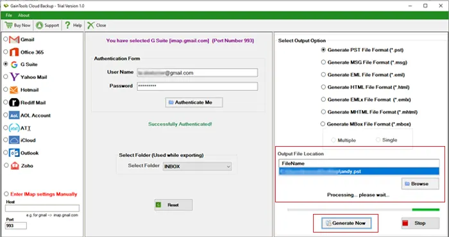449x237 pixels.
Task: Open the File menu
Action: (9, 15)
